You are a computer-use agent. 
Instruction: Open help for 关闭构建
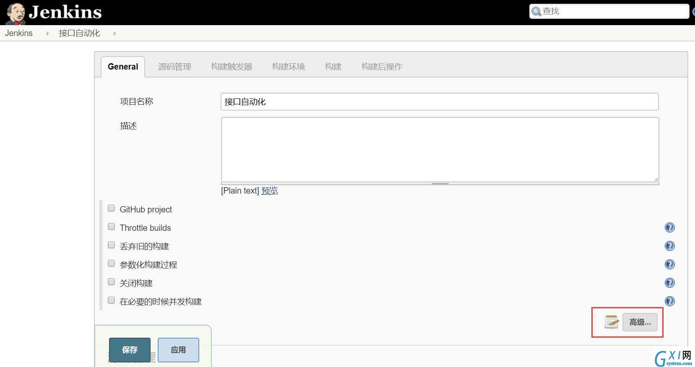670,283
